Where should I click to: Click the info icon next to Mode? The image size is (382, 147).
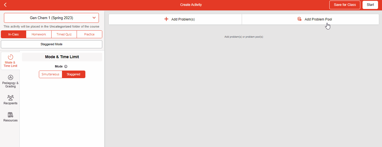tap(66, 67)
